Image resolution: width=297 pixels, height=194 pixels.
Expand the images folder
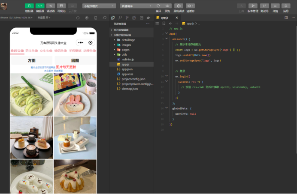click(131, 45)
